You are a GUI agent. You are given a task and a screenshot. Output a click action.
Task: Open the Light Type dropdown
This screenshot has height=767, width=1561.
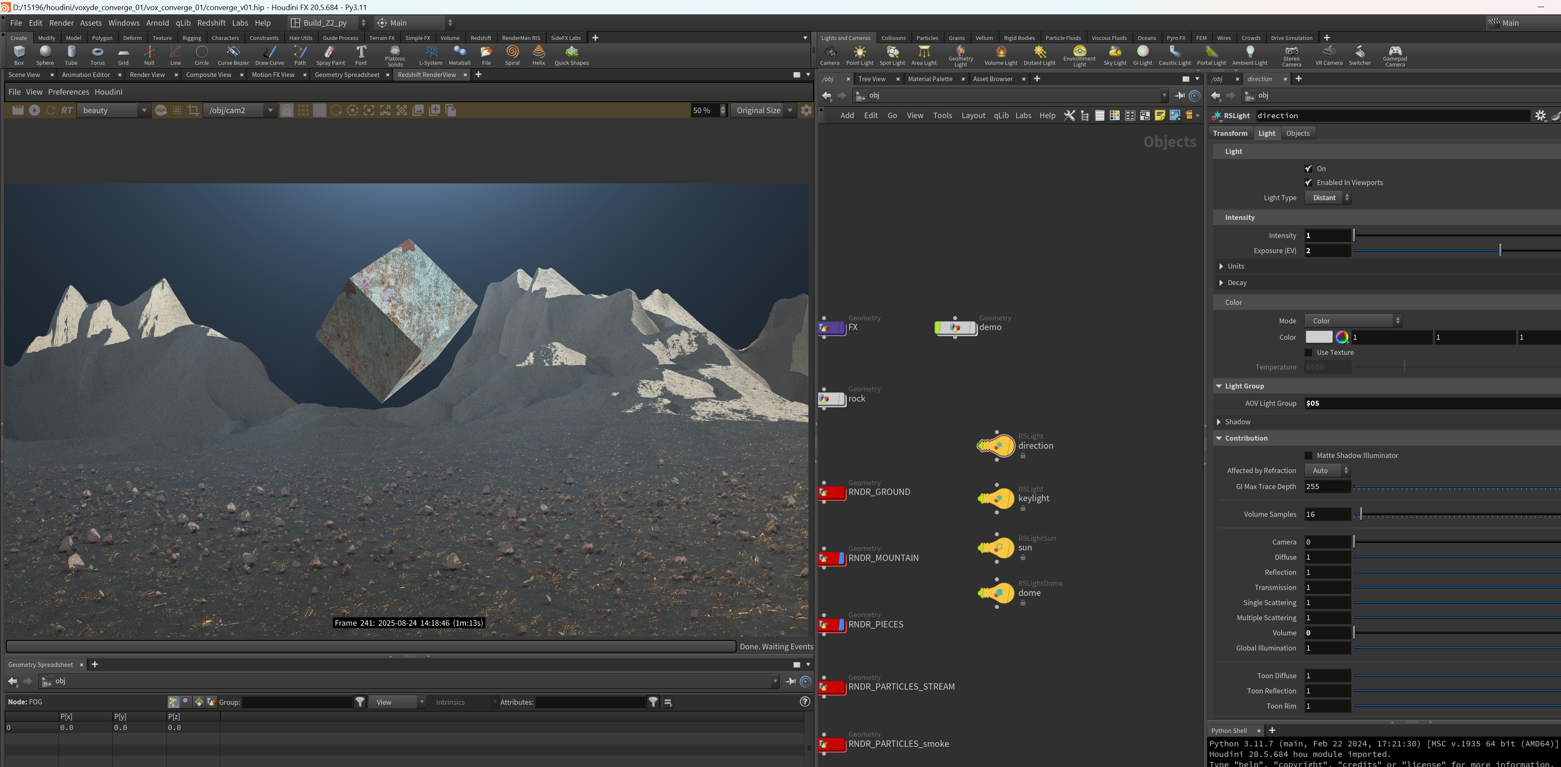(1328, 198)
